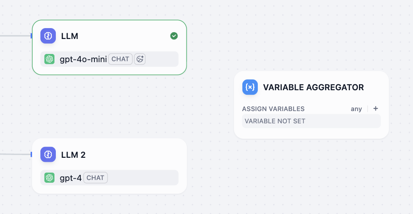Image resolution: width=413 pixels, height=214 pixels.
Task: Select the LLM 2 node title
Action: (73, 155)
